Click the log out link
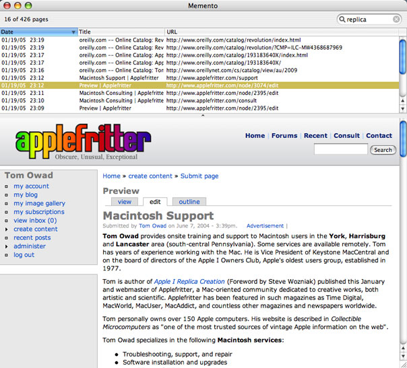The image size is (407, 368). [x=24, y=255]
